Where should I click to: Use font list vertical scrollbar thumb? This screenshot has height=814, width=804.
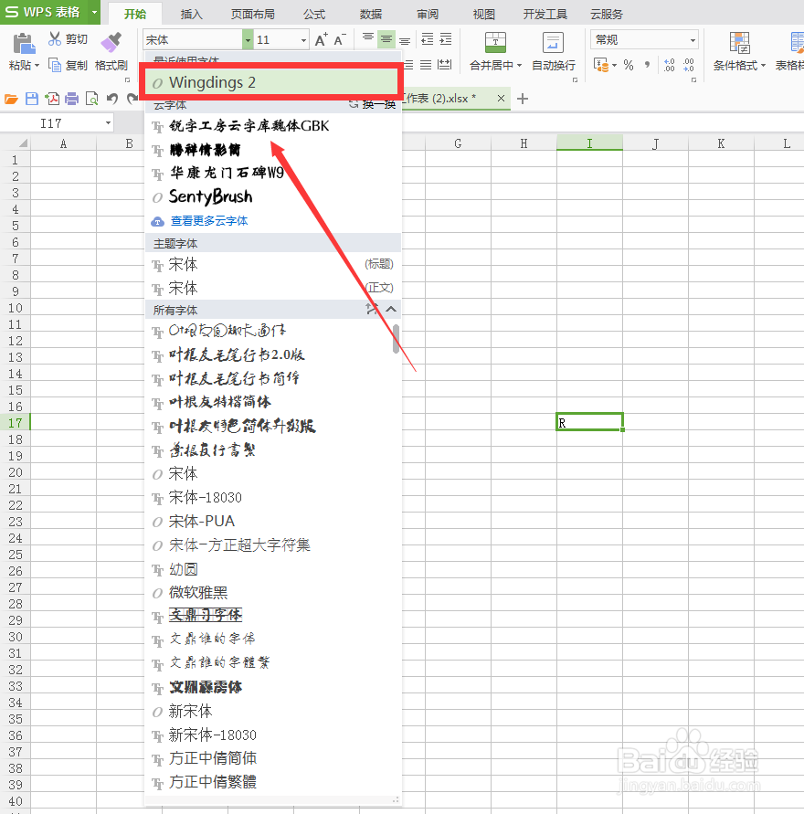[x=396, y=338]
